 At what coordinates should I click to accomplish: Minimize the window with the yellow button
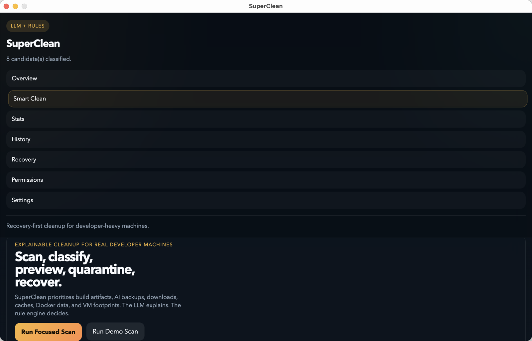[15, 6]
